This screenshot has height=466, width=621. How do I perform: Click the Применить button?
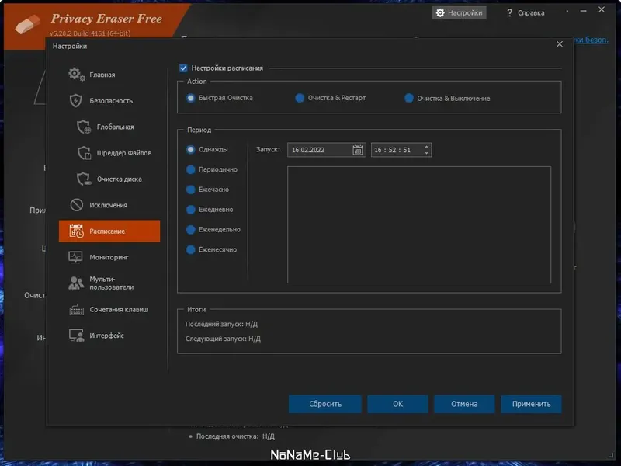point(531,404)
